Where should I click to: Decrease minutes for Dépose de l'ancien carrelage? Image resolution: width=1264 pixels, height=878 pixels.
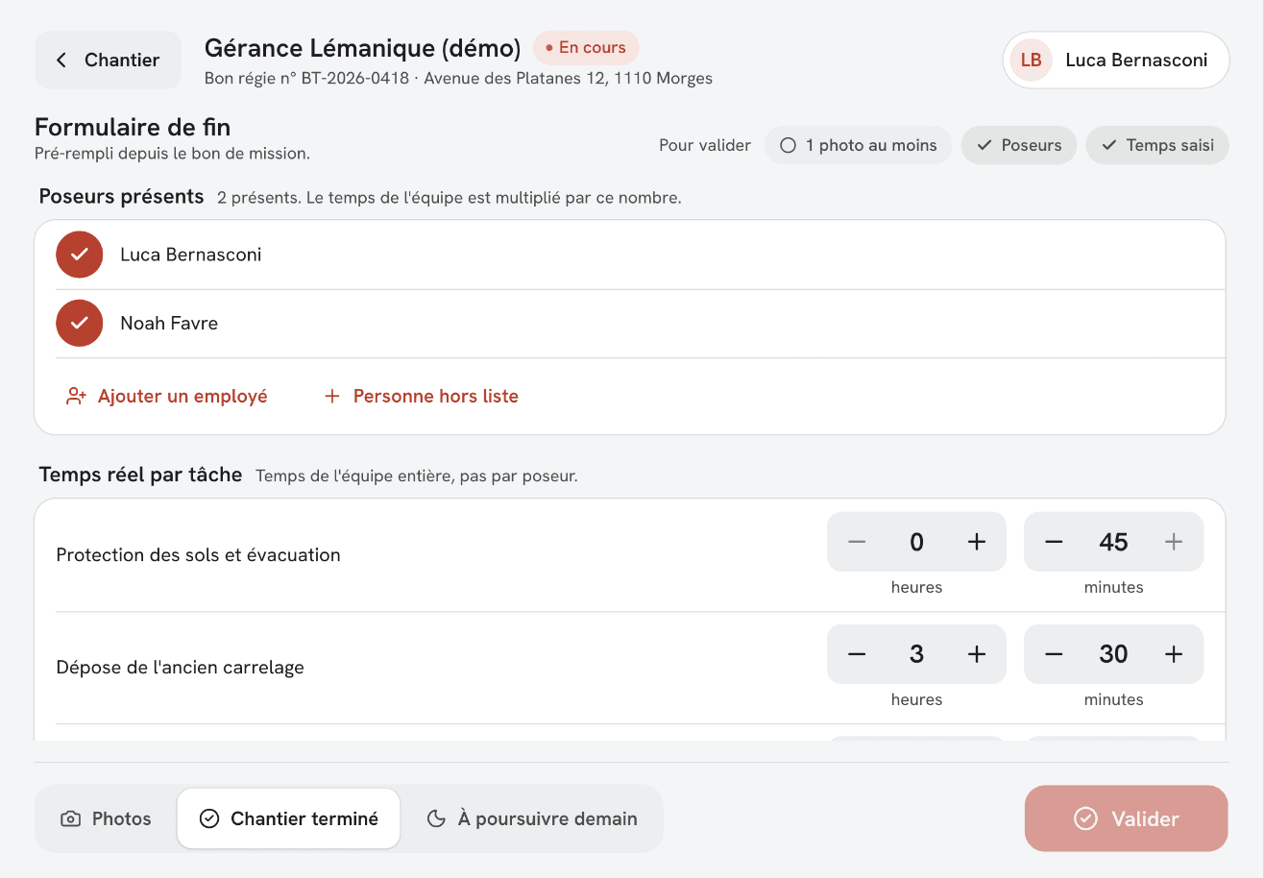[x=1054, y=654]
